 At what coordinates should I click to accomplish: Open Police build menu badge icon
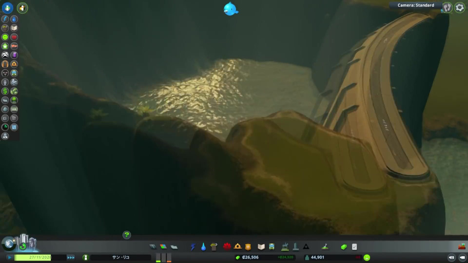click(x=248, y=246)
